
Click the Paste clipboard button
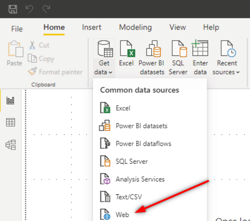(x=15, y=53)
